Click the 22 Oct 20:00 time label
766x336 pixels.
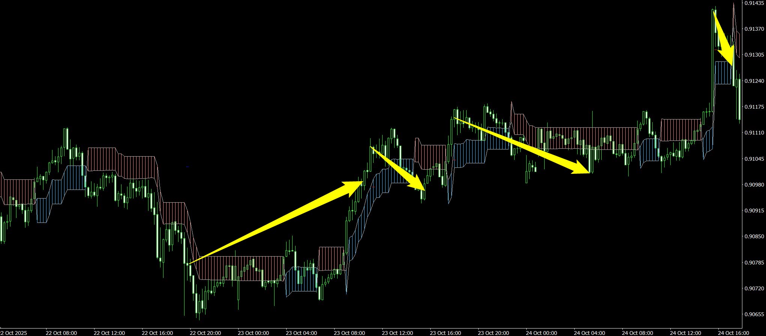pyautogui.click(x=205, y=333)
